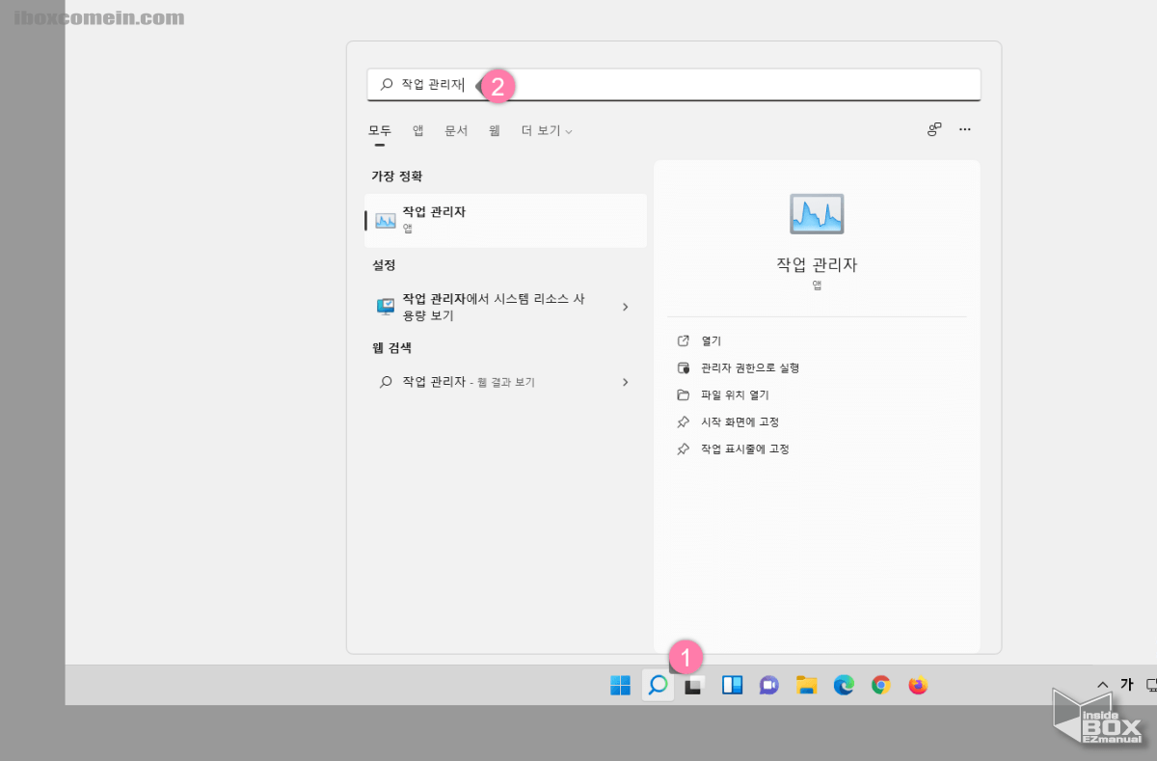
Task: Open Microsoft Edge from the taskbar
Action: click(x=844, y=685)
